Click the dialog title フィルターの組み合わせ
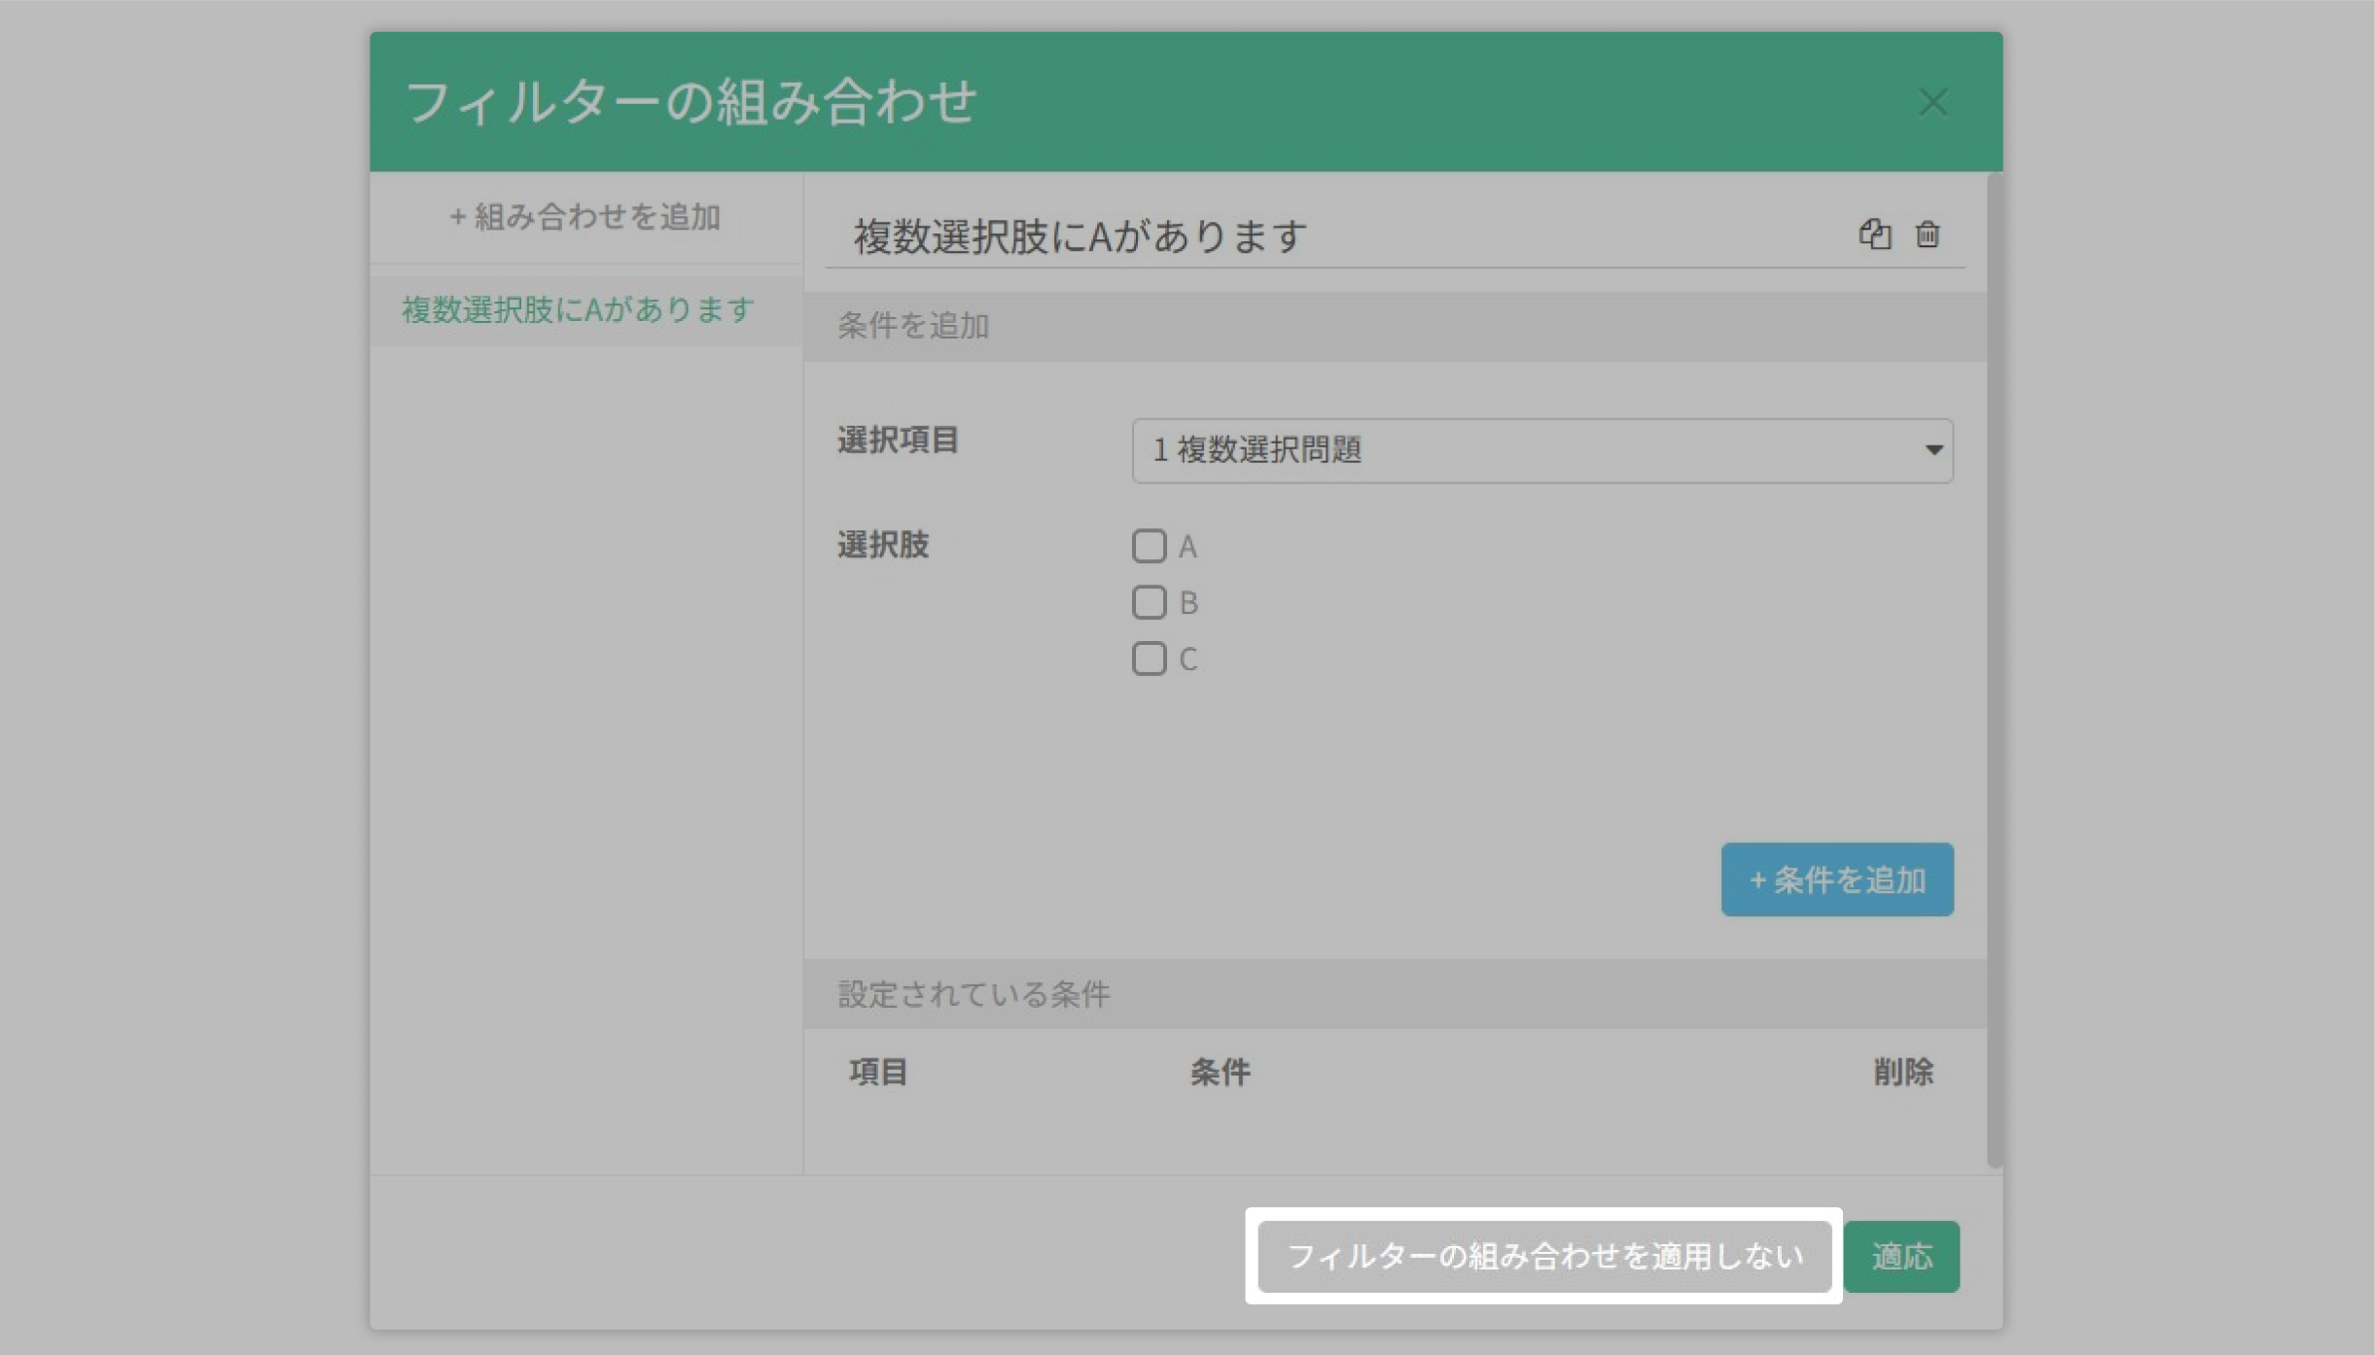 [x=690, y=102]
